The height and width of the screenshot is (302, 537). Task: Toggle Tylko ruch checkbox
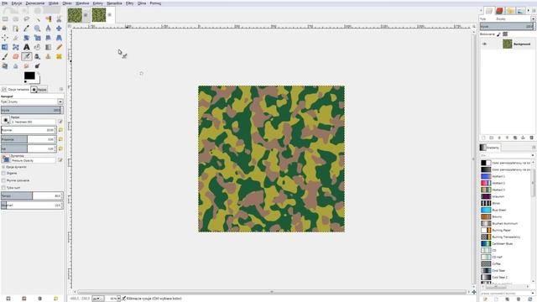point(3,188)
